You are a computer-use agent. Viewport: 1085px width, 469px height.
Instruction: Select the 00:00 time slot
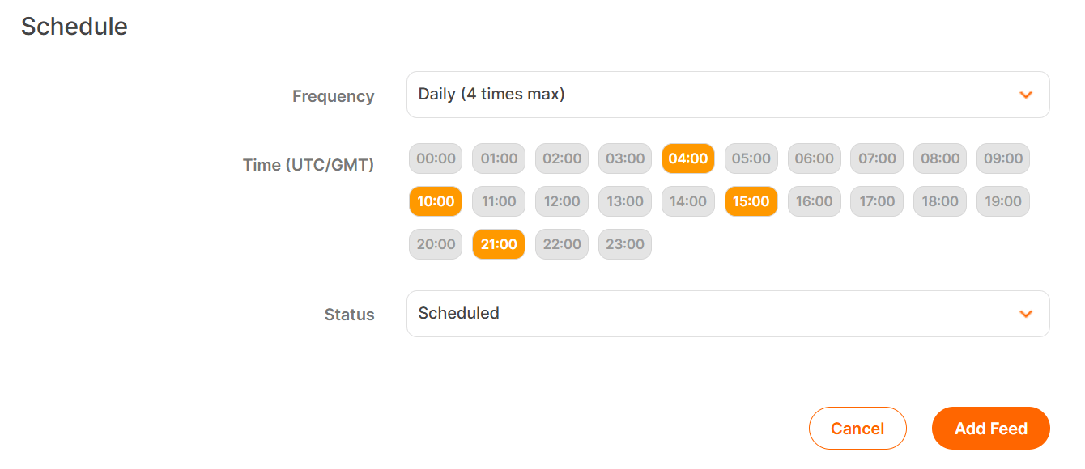point(435,158)
